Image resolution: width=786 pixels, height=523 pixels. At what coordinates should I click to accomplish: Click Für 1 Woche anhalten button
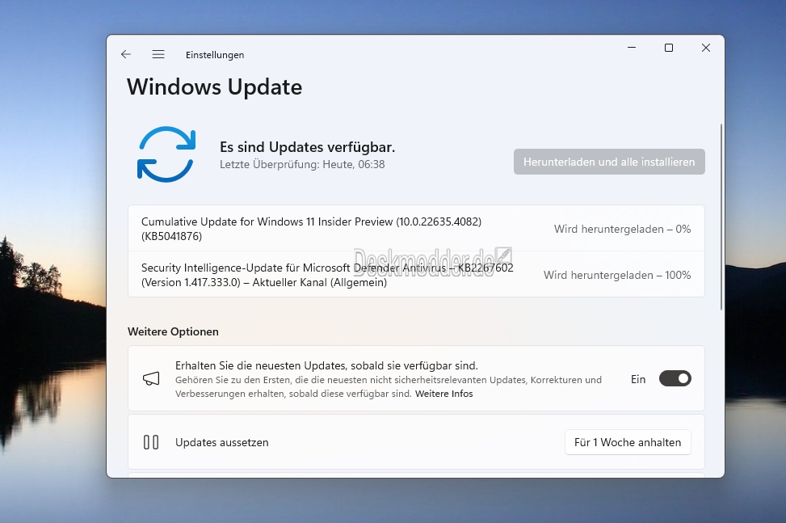(628, 442)
